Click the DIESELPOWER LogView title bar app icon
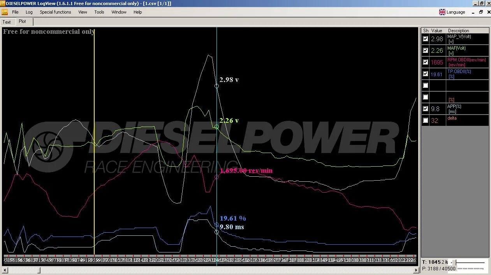The height and width of the screenshot is (275, 491). pyautogui.click(x=3, y=3)
